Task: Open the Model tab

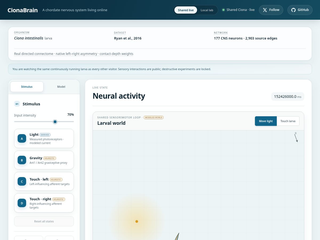Action: [61, 87]
